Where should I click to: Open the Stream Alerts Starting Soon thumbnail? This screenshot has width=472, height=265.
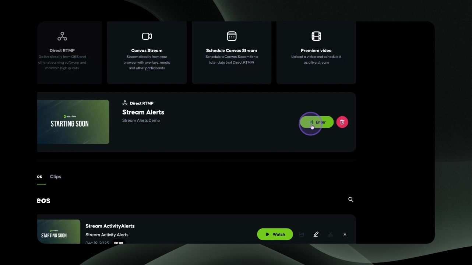[x=73, y=122]
